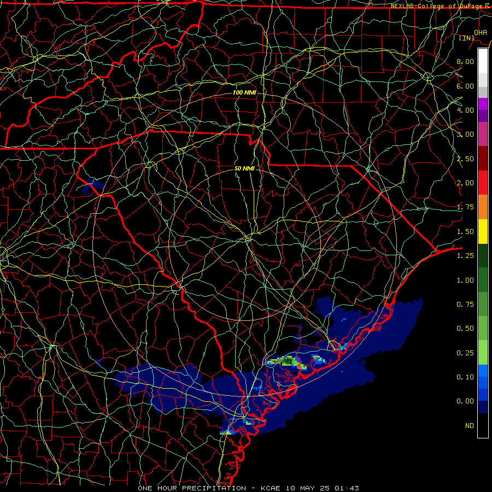Image resolution: width=492 pixels, height=492 pixels.
Task: Click the 0.00 legend value label
Action: click(x=465, y=401)
